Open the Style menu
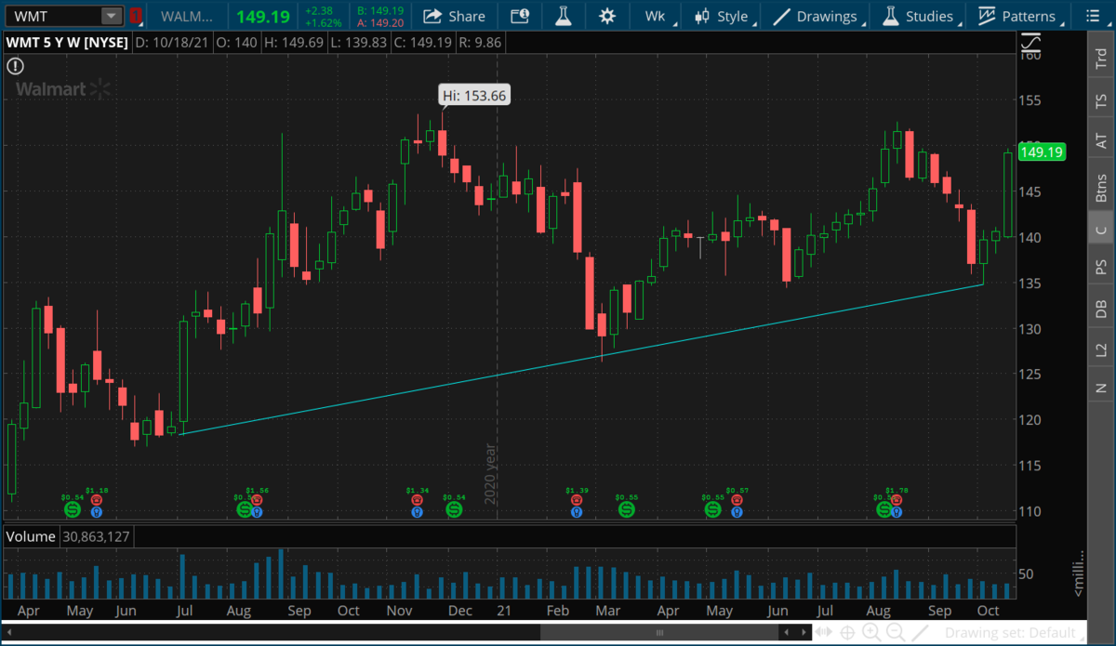Viewport: 1116px width, 646px height. [722, 16]
